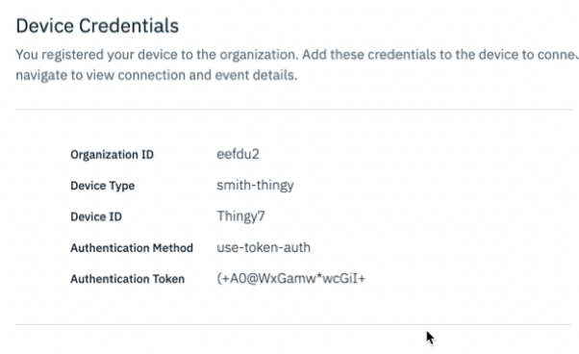Click the horizontal divider below the description
Image resolution: width=579 pixels, height=354 pixels.
pyautogui.click(x=294, y=110)
